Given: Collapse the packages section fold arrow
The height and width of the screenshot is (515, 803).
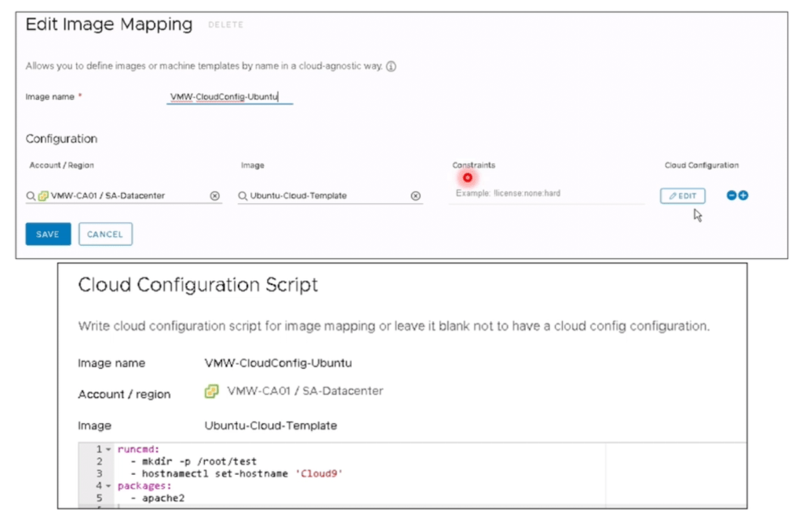Looking at the screenshot, I should [x=109, y=486].
